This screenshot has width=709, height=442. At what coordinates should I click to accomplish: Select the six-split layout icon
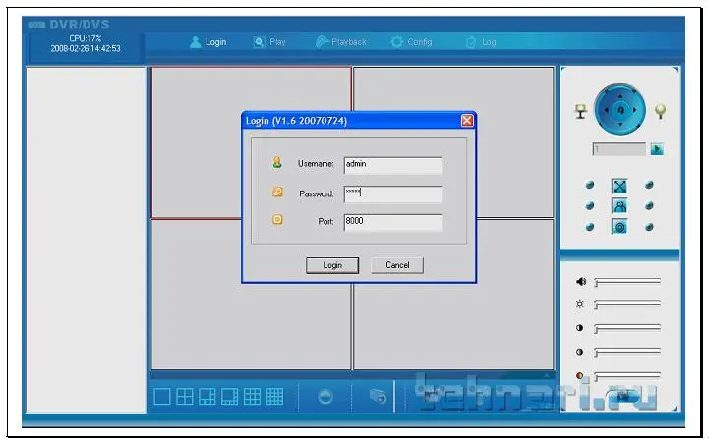tap(207, 397)
